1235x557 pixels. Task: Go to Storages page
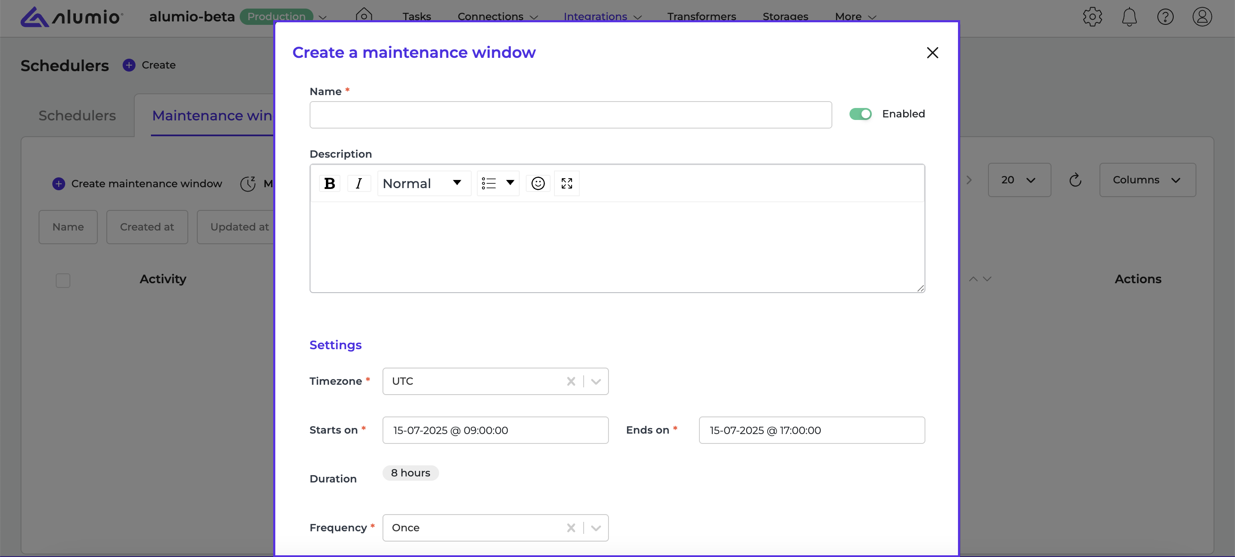click(x=785, y=16)
